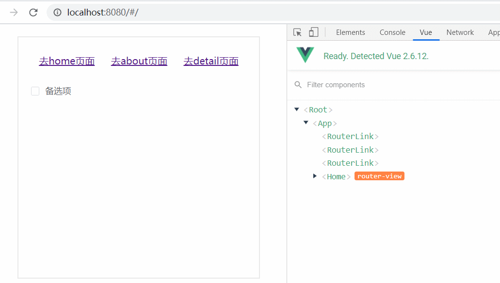The height and width of the screenshot is (283, 500).
Task: Click the 去home页面 link
Action: tap(66, 61)
